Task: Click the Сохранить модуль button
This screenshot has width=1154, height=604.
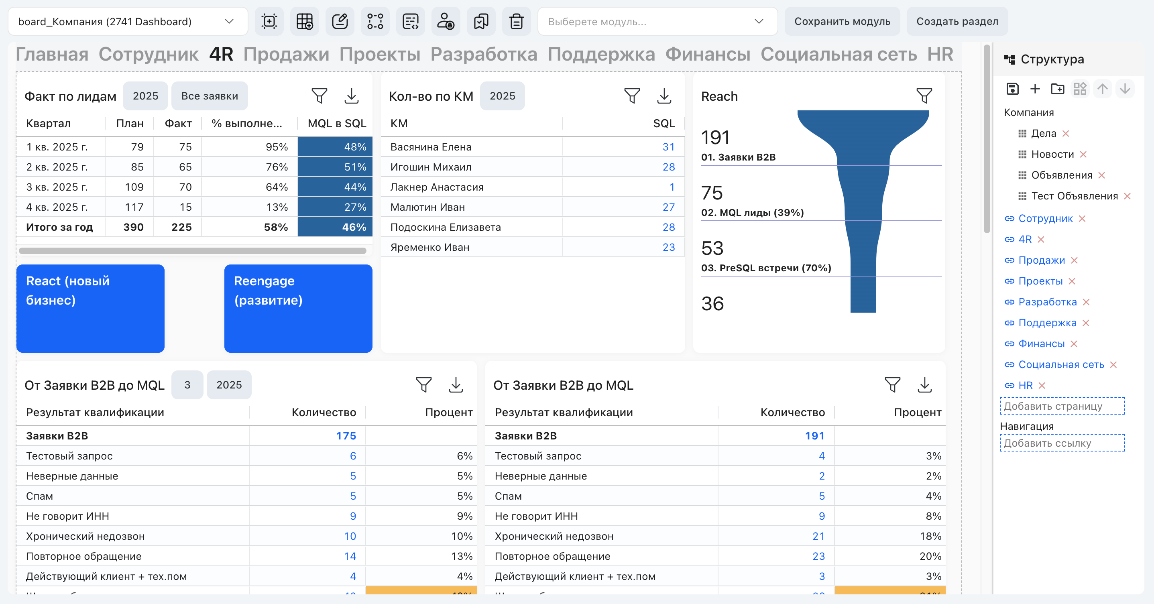Action: [842, 21]
